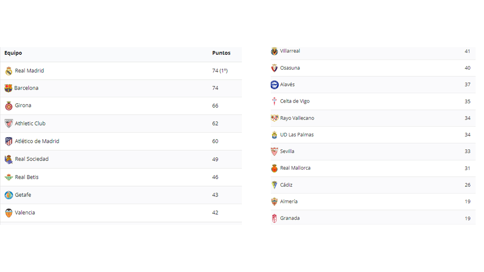This screenshot has width=484, height=272.
Task: Click the Athletic Club shield icon
Action: point(9,123)
